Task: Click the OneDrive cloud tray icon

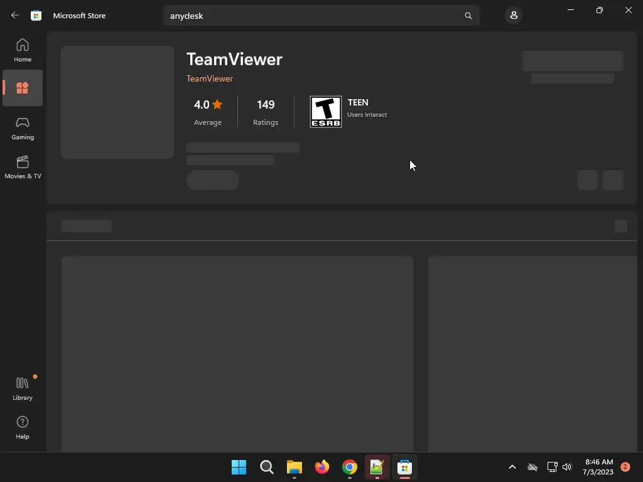Action: [x=532, y=467]
